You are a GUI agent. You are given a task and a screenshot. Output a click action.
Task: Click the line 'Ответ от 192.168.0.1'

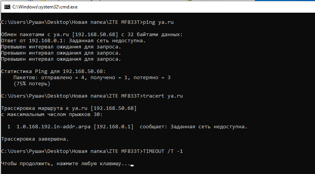pyautogui.click(x=73, y=41)
